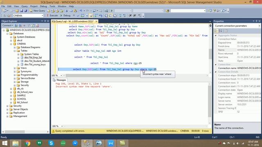Select the SAMPLE database
Viewport: 262px width, 147px height.
21,96
